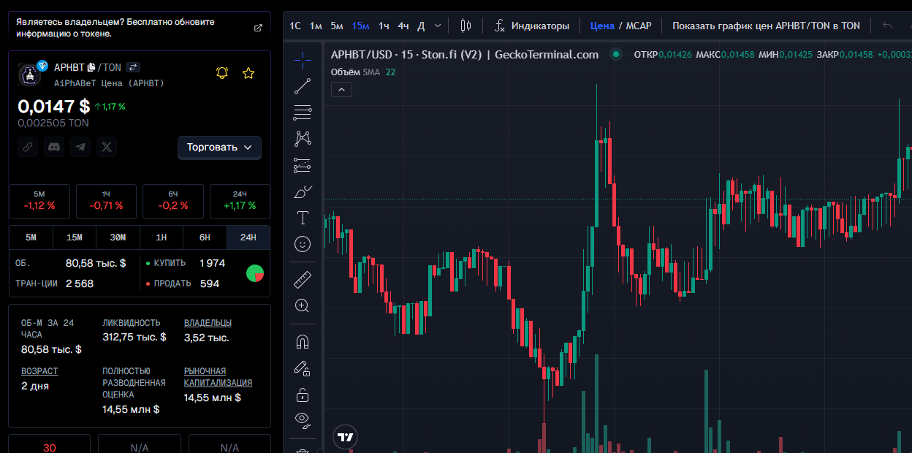Open the Telegram channel link

tap(80, 147)
